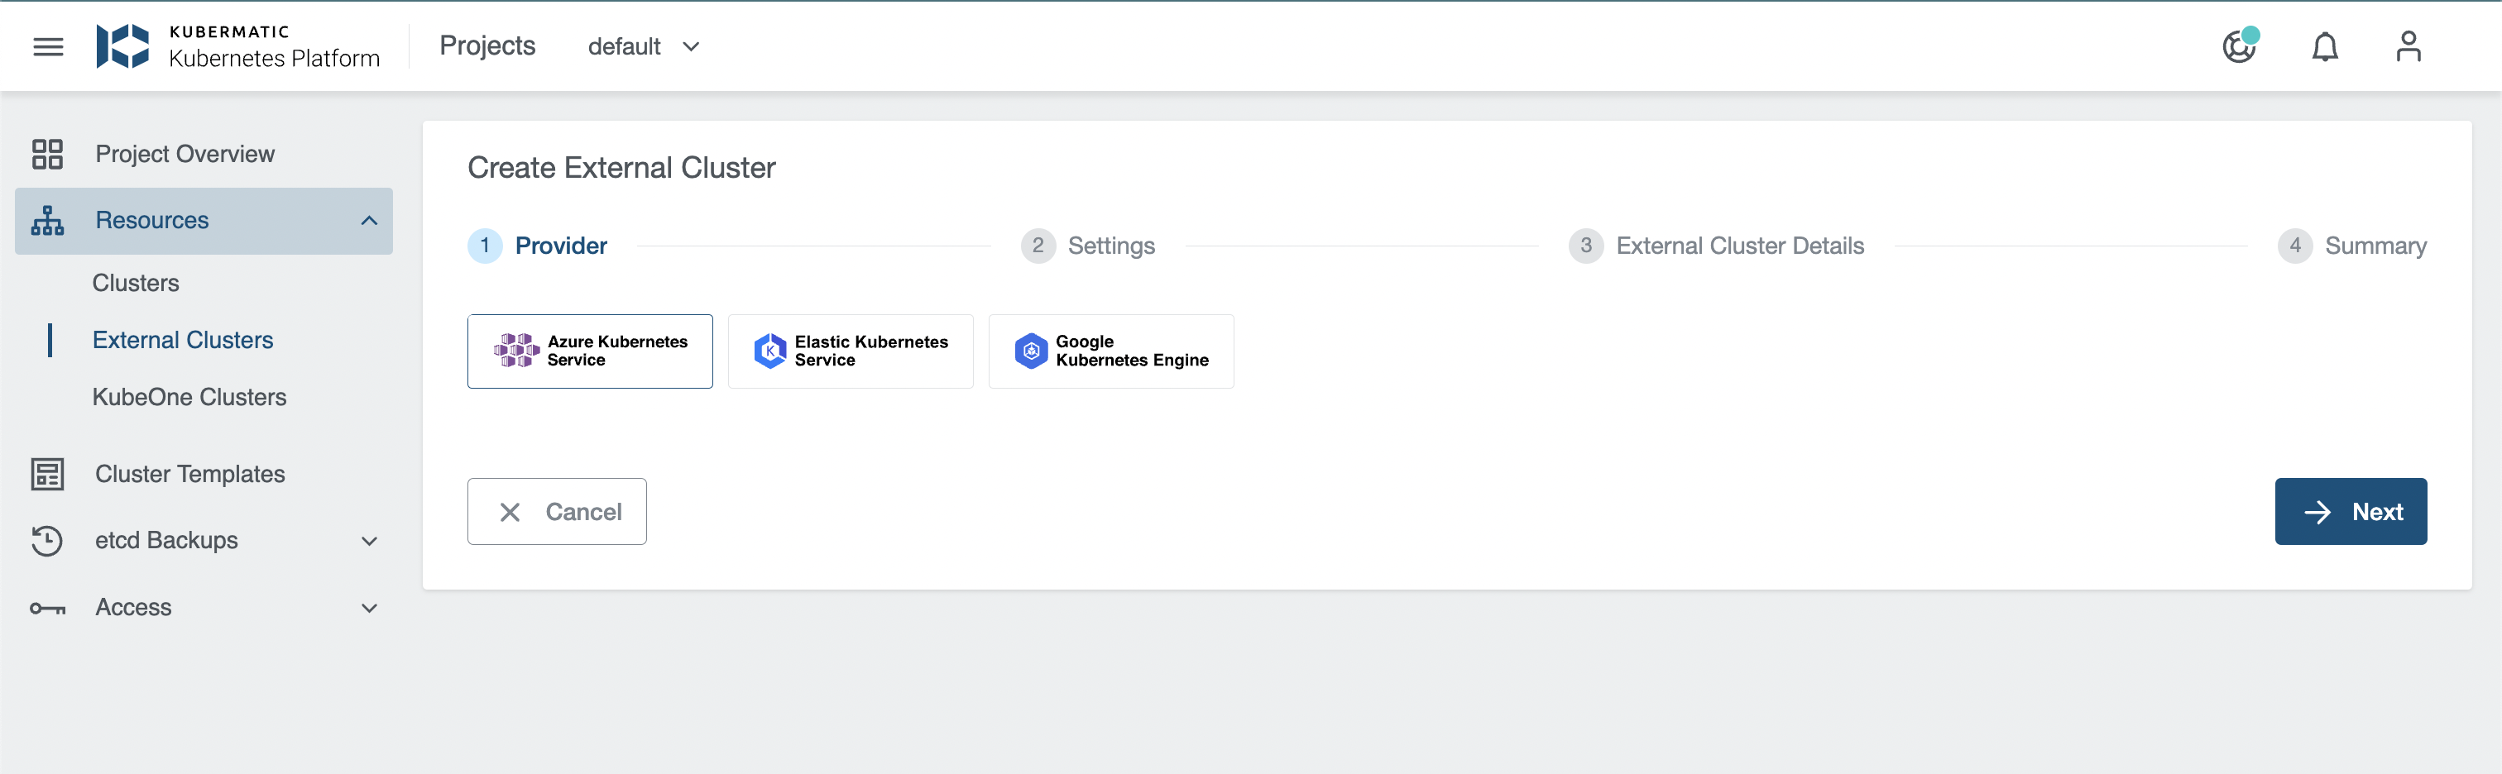
Task: Open the support/feedback smiley icon
Action: (x=2240, y=45)
